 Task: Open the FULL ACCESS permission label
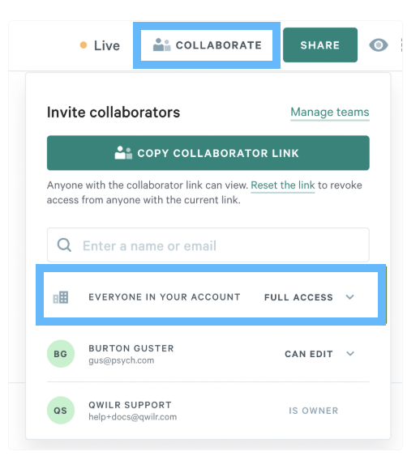(x=298, y=297)
